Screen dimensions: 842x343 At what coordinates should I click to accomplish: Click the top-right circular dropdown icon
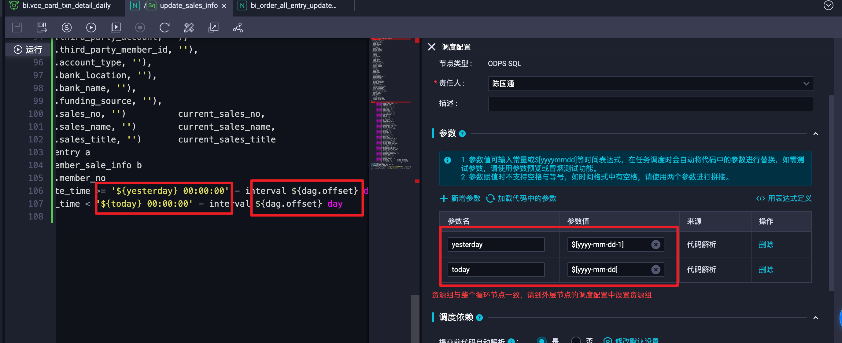click(828, 5)
